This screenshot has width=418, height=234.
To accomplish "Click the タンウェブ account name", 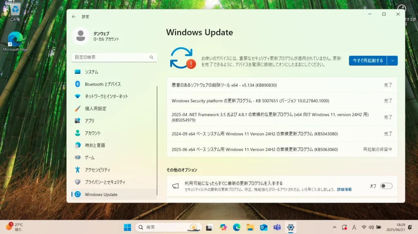I will coord(101,33).
